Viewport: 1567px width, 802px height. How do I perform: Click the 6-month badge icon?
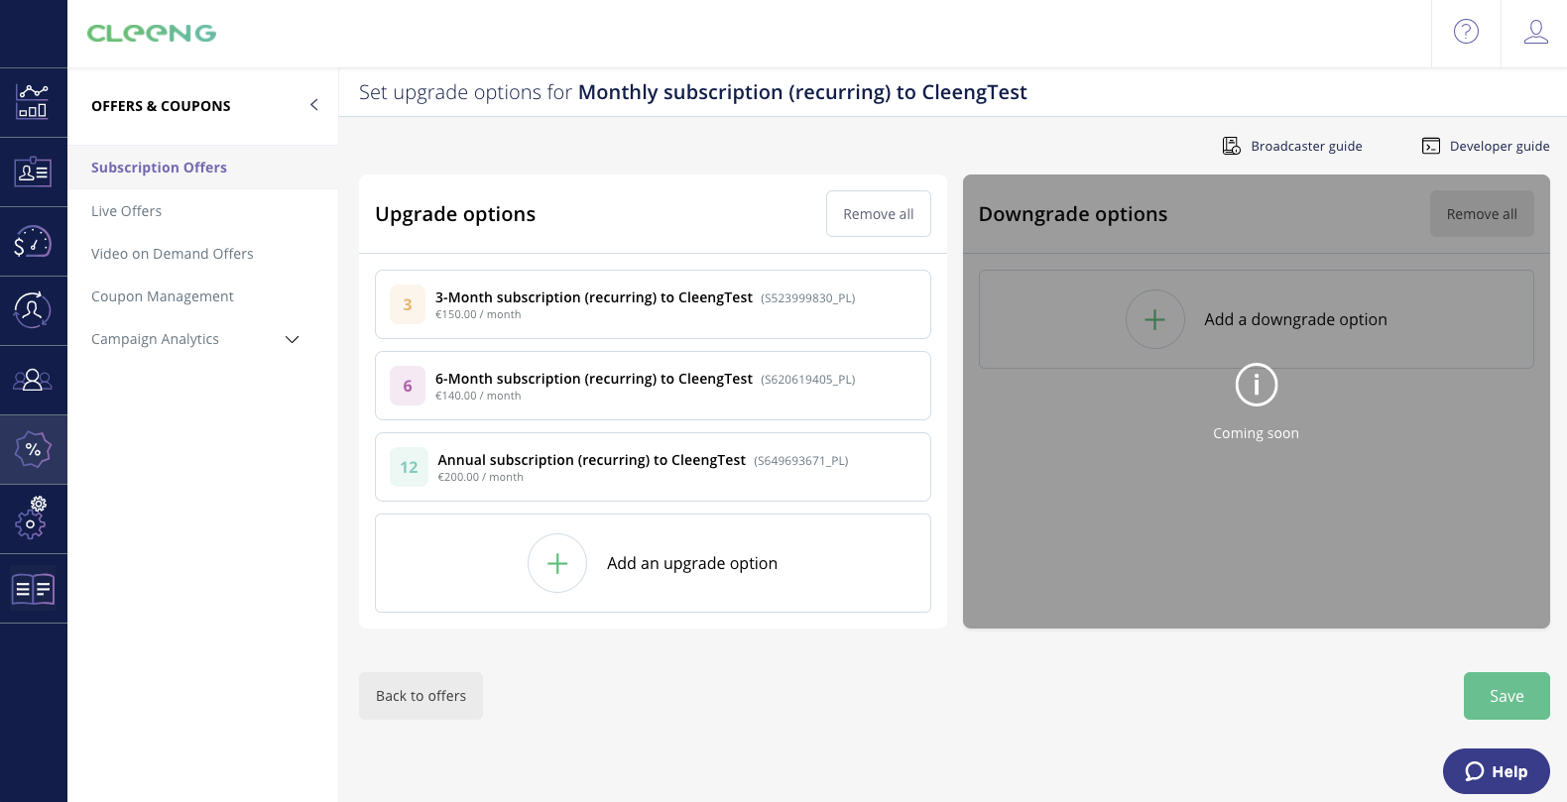[408, 386]
